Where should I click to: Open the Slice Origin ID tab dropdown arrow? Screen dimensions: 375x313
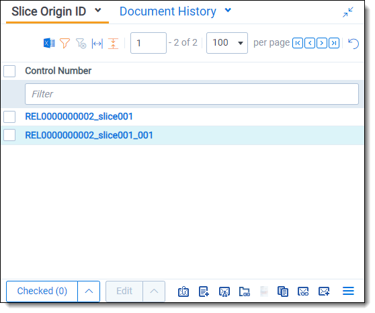98,11
